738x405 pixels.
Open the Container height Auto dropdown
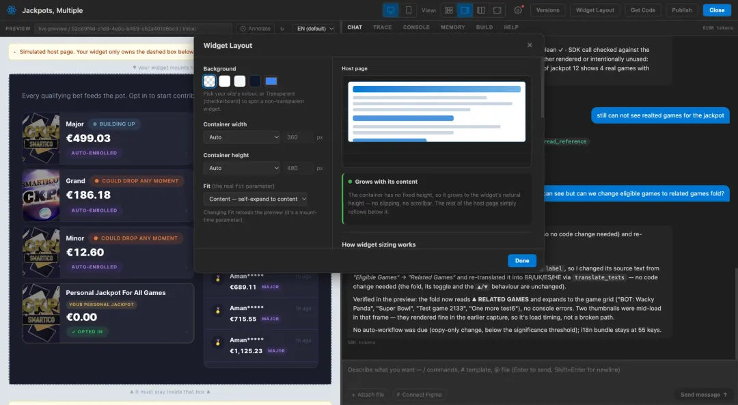[x=242, y=168]
